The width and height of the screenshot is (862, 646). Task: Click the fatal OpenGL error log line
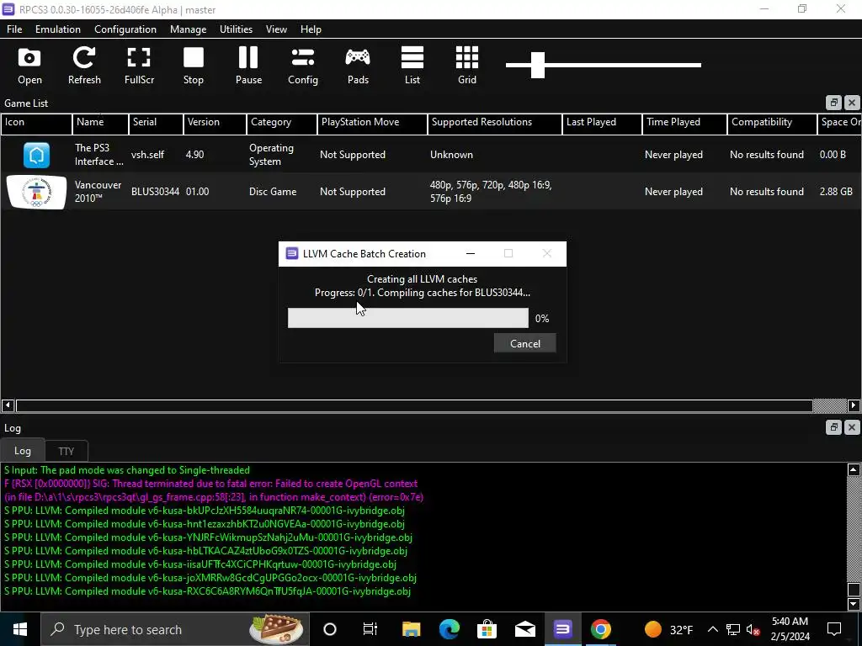213,490
